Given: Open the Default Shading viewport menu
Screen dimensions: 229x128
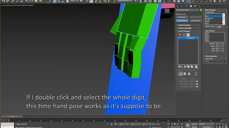Looking at the screenshot, I should (x=27, y=5).
